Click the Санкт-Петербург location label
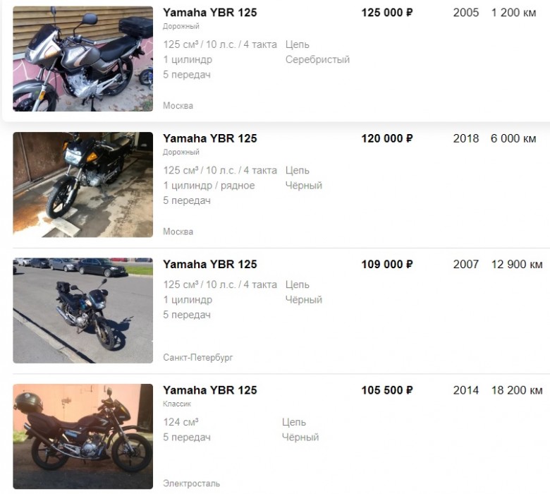This screenshot has width=550, height=494. tap(198, 357)
